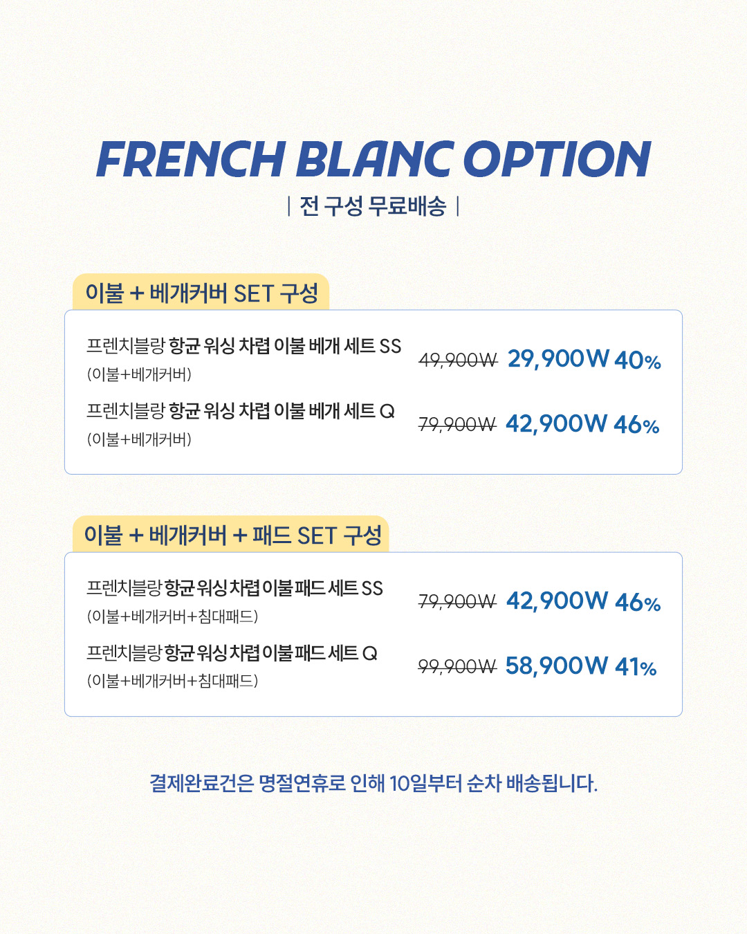Click the 58,900W sale price

556,666
